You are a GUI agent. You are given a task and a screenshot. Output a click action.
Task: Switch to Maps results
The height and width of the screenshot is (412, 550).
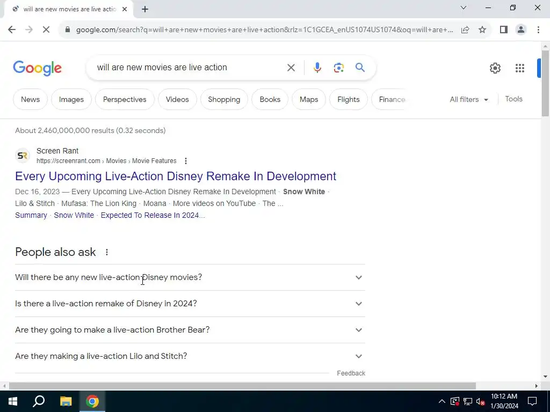click(309, 99)
